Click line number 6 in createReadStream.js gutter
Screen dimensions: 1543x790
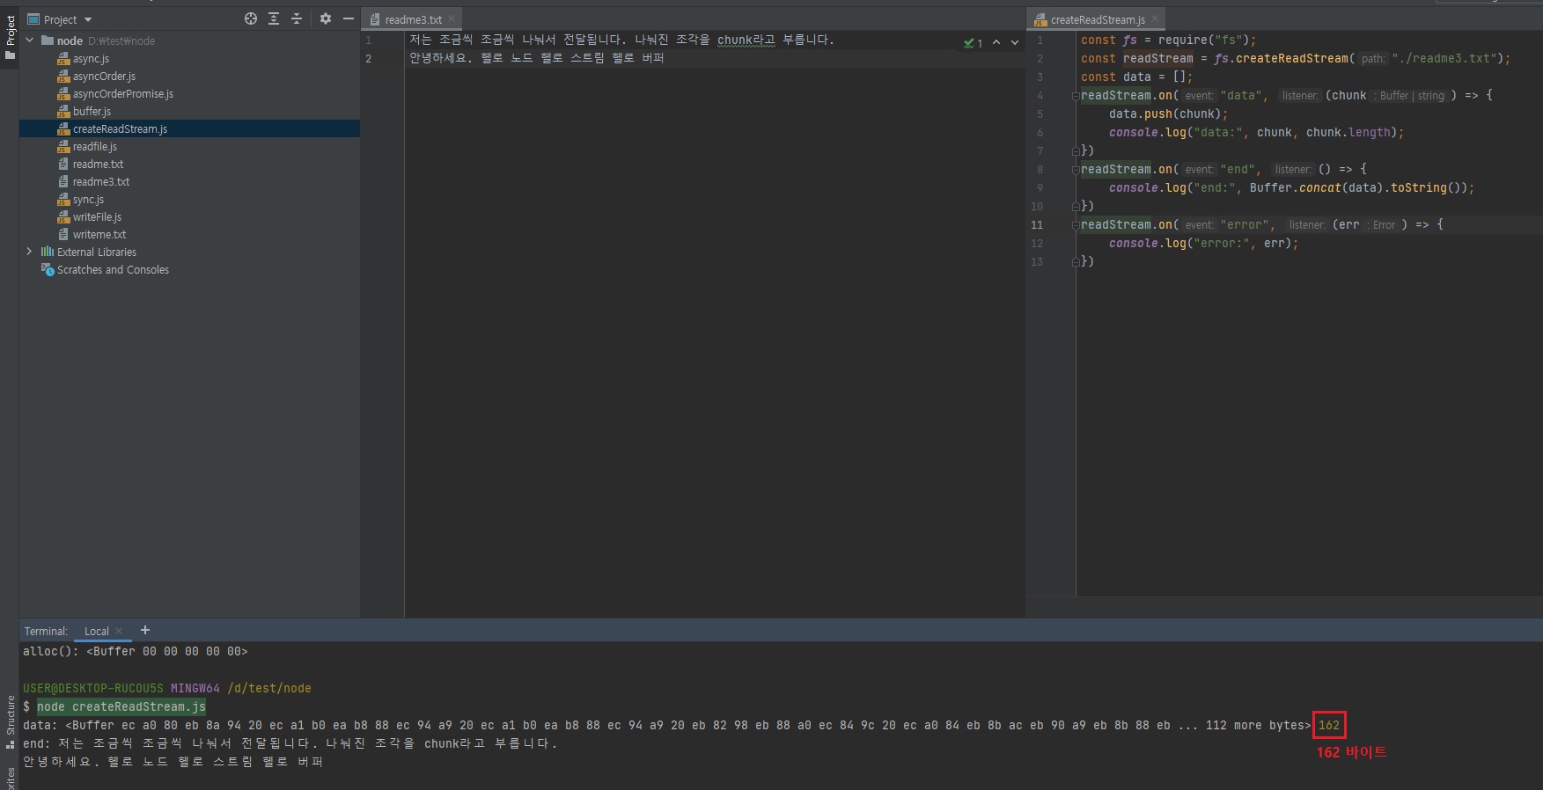pos(1040,133)
